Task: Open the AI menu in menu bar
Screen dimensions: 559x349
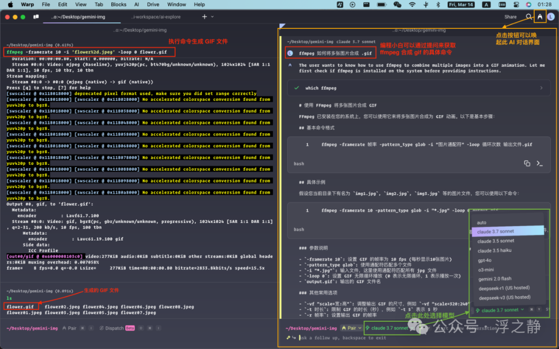Action: pos(137,5)
